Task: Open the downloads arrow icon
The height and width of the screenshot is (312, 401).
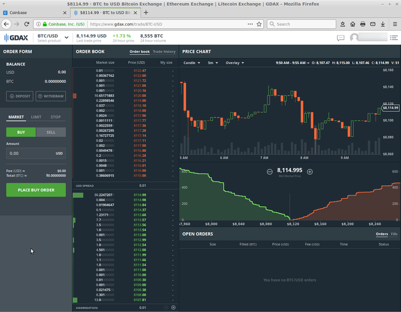Action: (383, 24)
